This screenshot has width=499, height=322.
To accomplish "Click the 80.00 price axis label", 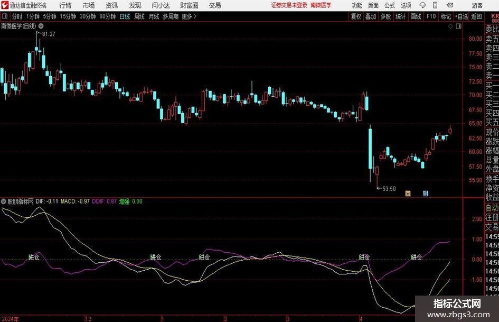I will click(x=475, y=39).
